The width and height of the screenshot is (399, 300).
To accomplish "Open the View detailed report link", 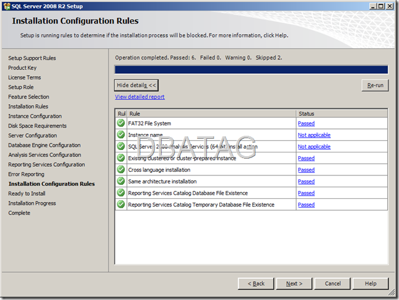I will [x=139, y=97].
